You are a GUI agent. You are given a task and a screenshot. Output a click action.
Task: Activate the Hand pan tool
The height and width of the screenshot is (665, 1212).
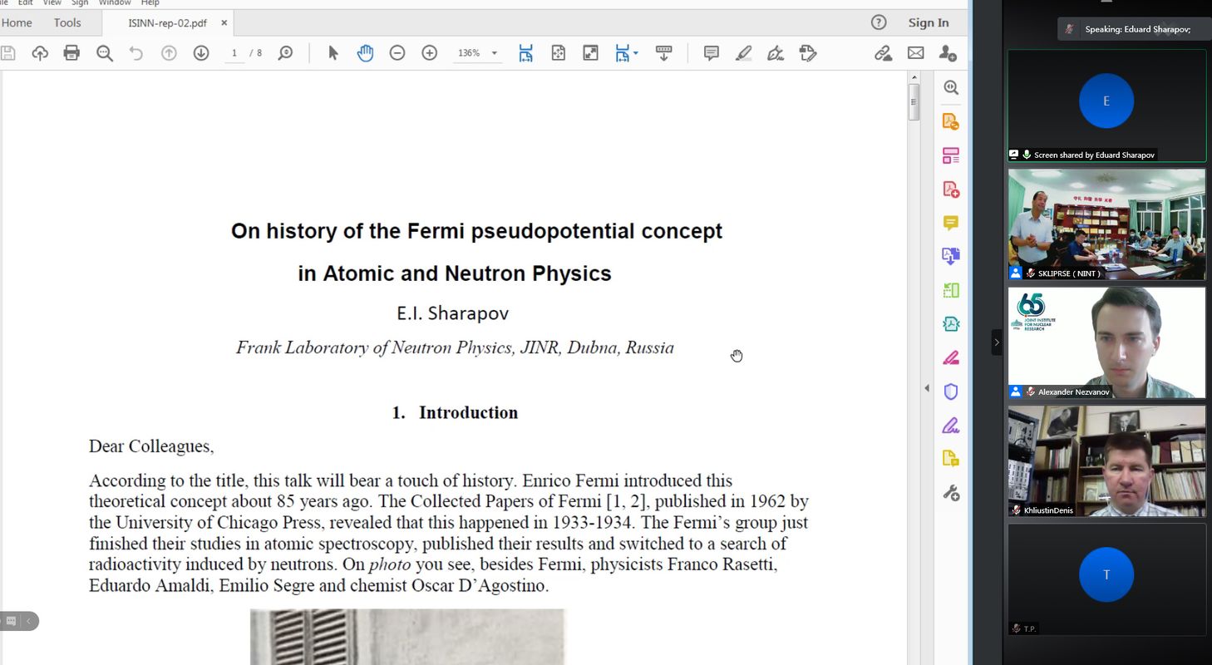click(365, 53)
